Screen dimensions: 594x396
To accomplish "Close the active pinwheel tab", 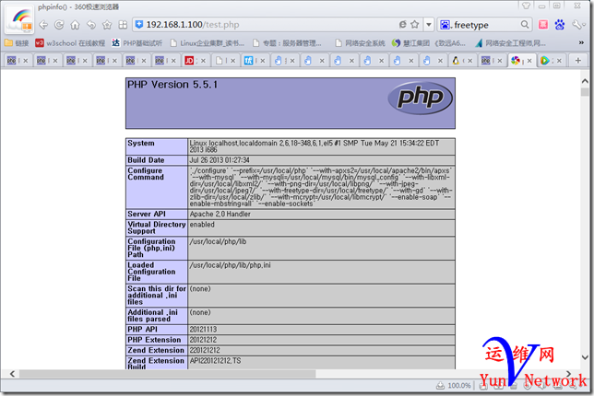I will coord(529,61).
